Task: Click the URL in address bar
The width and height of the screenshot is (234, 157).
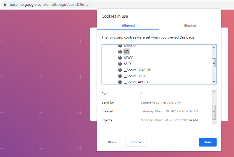Action: click(50, 5)
